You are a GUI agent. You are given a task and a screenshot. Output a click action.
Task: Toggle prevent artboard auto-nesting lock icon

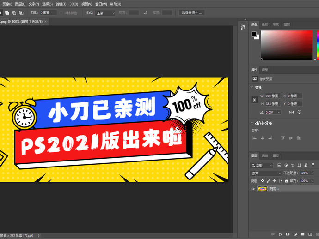point(280,181)
